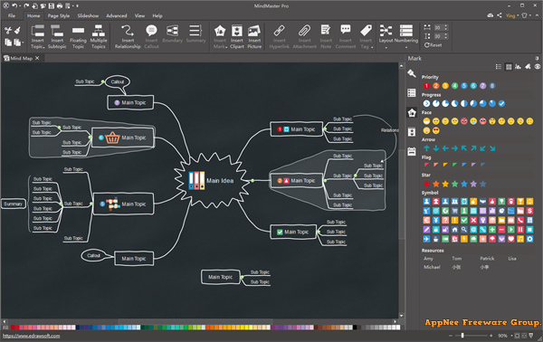Image resolution: width=543 pixels, height=342 pixels.
Task: Open the edrawsoft.com link in status bar
Action: click(x=31, y=336)
